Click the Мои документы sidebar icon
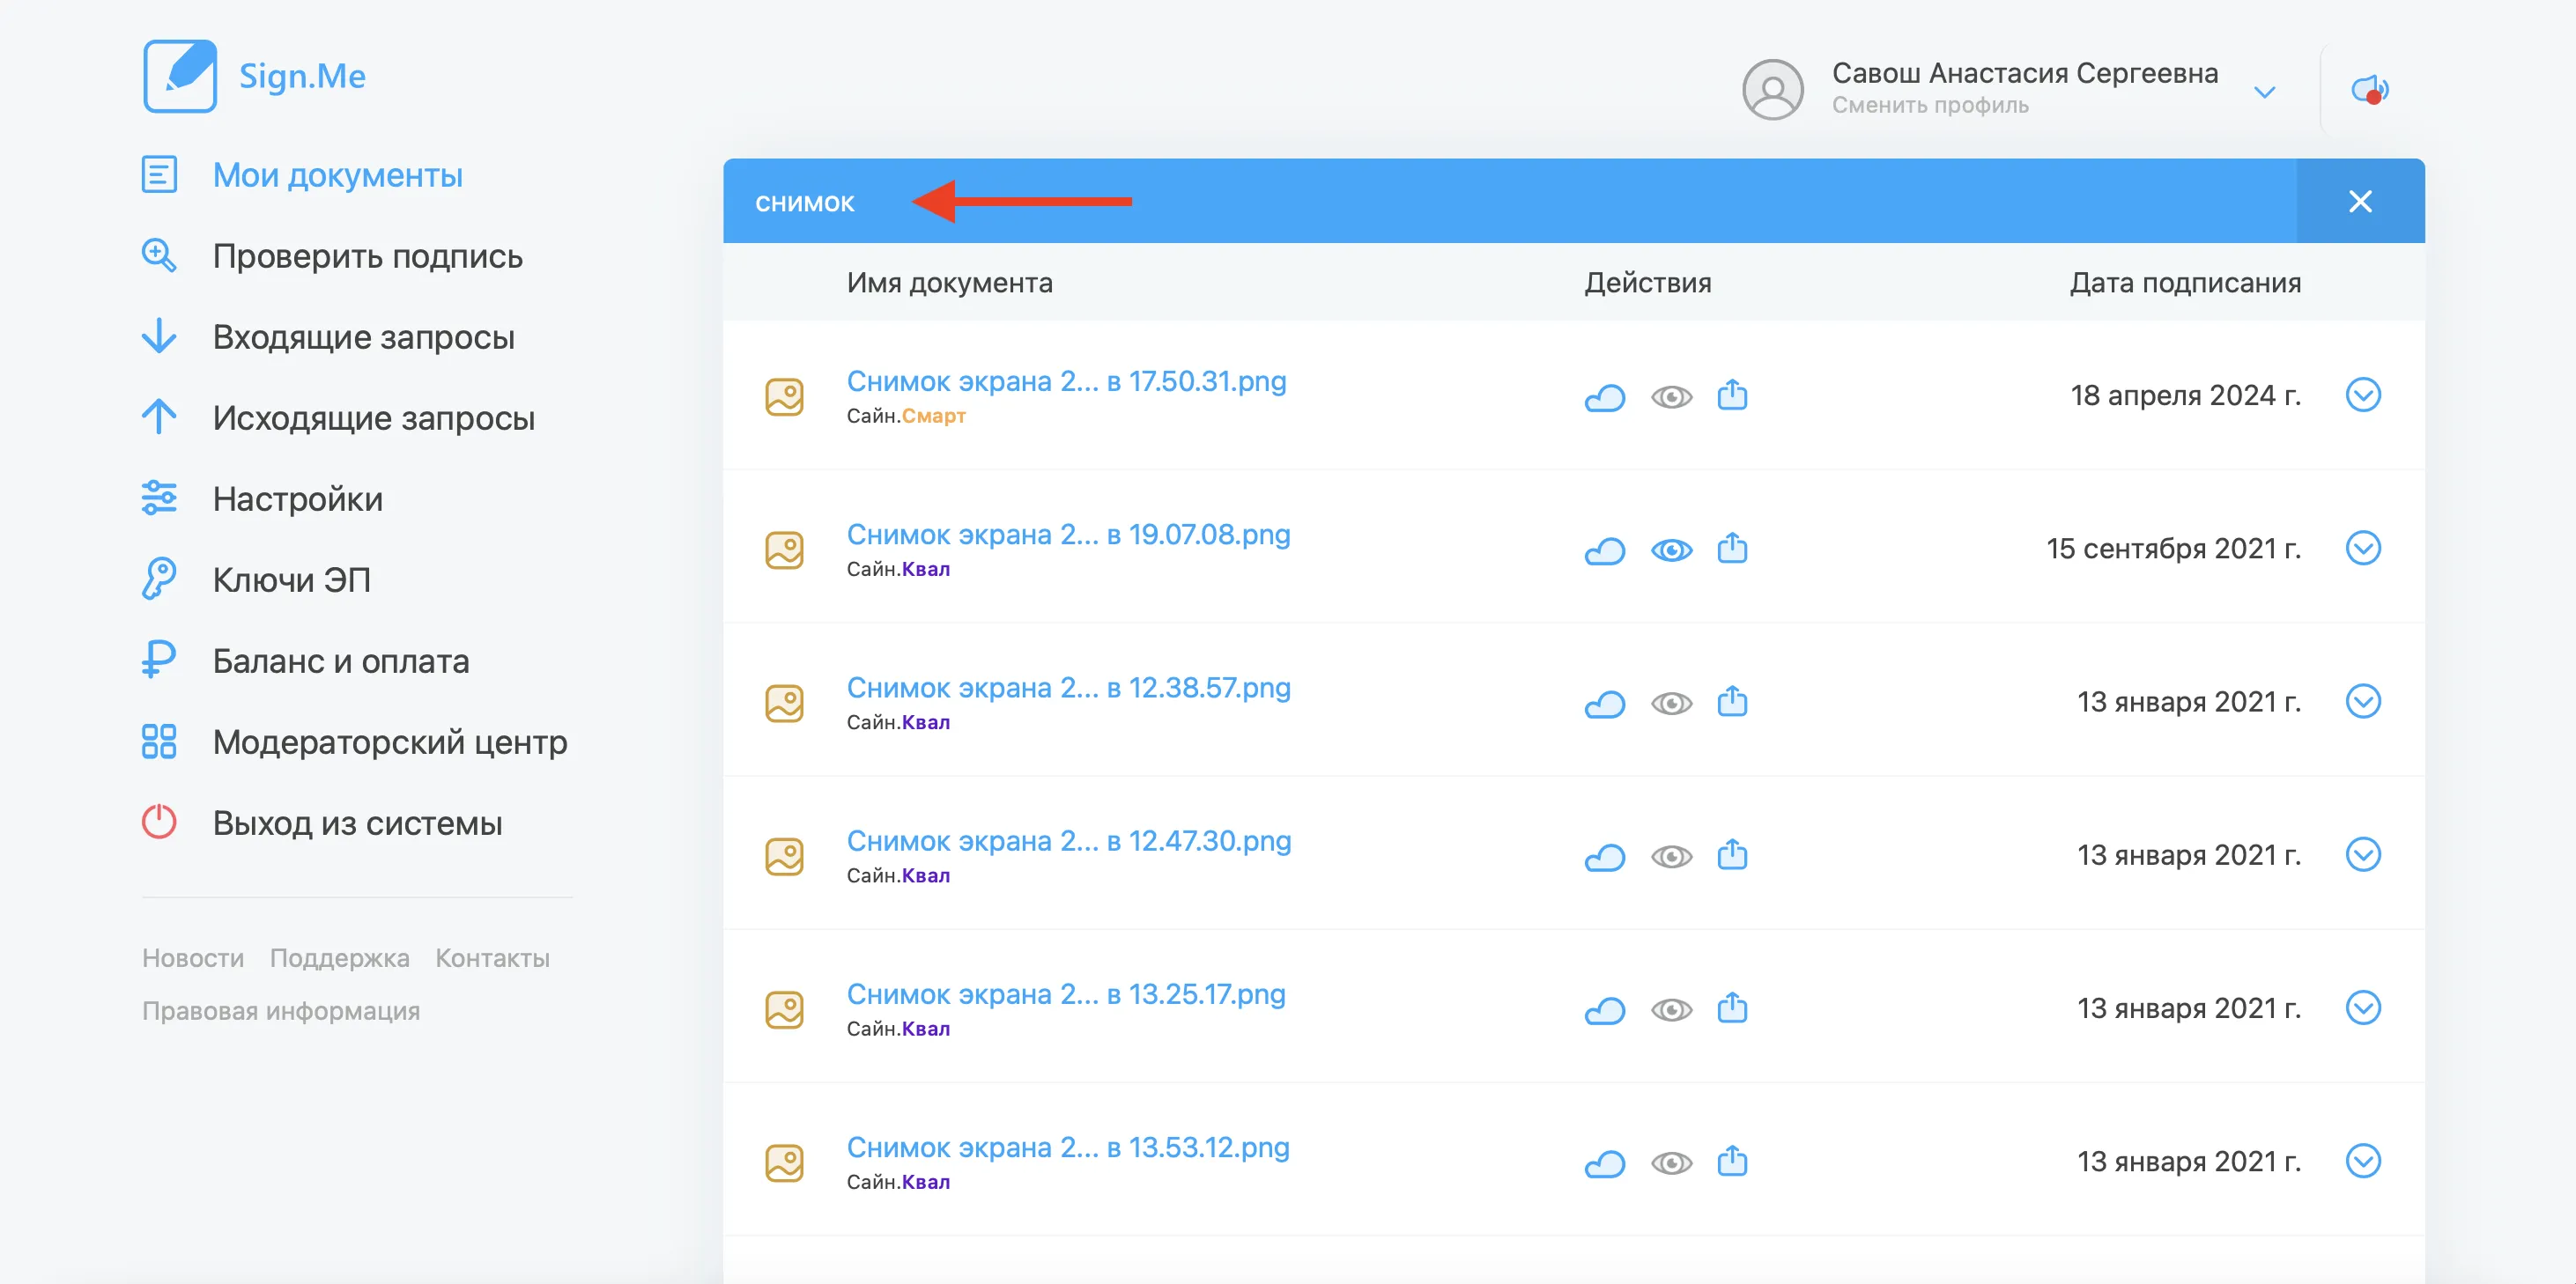 159,174
